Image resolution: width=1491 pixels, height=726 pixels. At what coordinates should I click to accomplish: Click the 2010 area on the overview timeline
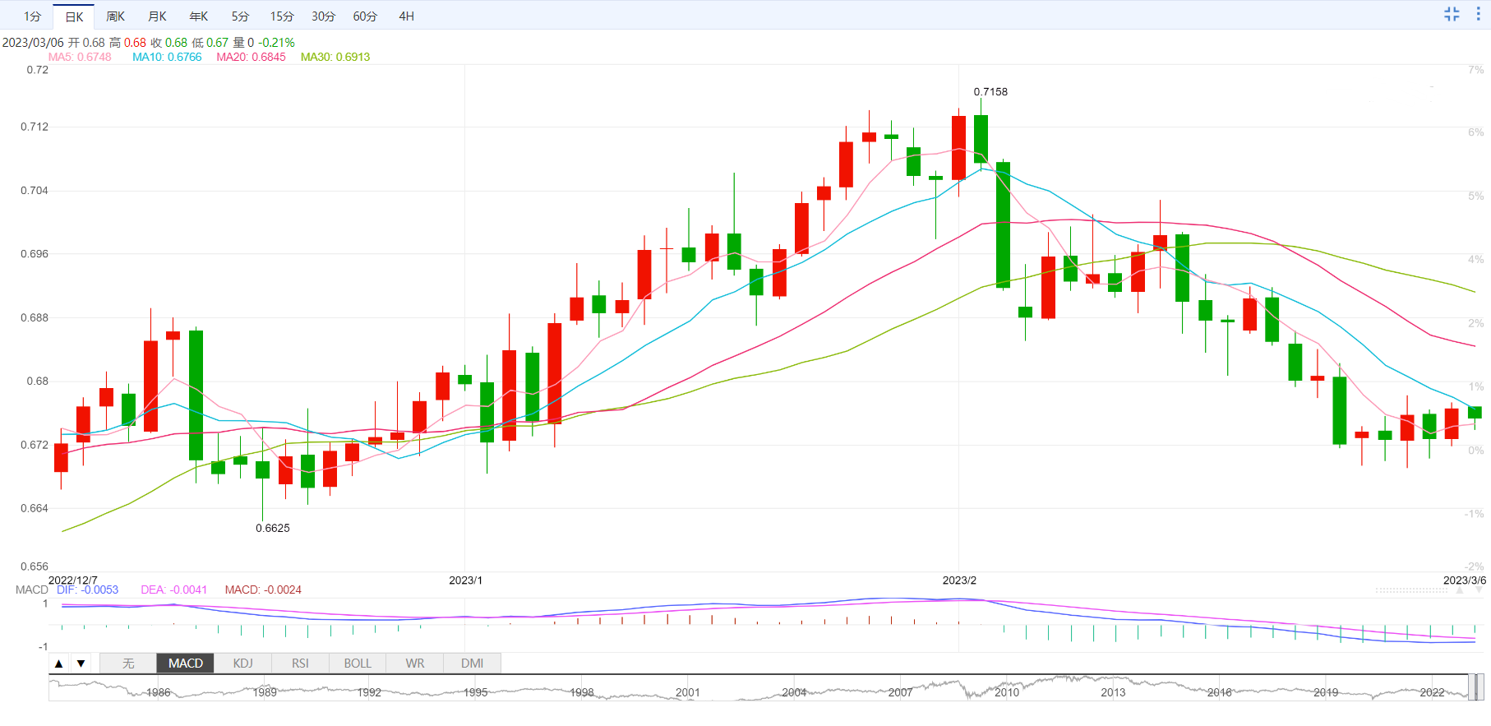[1007, 692]
